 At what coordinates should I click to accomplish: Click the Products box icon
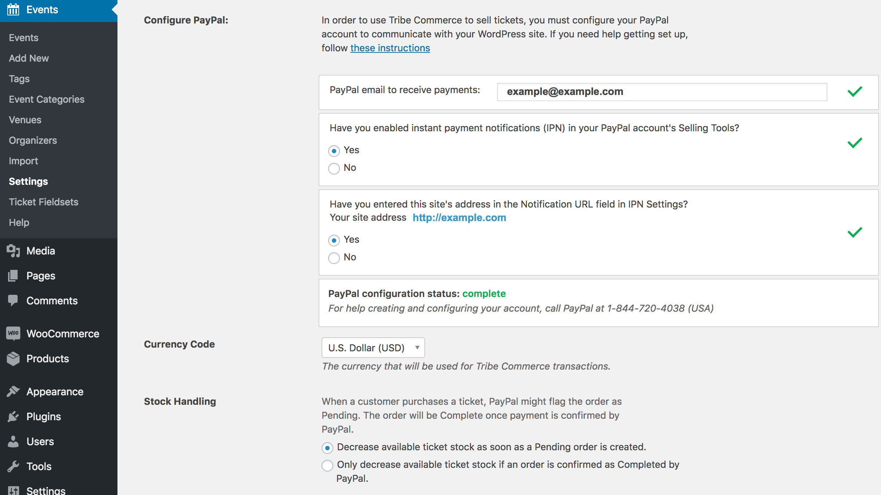pyautogui.click(x=13, y=359)
